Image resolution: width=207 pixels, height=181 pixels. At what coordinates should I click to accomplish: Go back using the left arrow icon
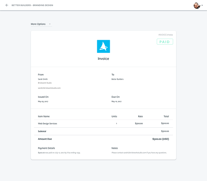point(7,5)
